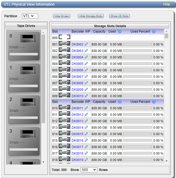Click the Tape Drives scroll up arrow

[43, 32]
